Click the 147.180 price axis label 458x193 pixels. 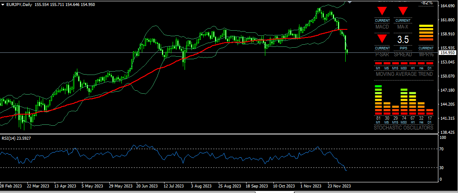[x=447, y=90]
